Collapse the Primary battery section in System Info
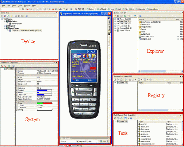Viewport: 184px width, 147px height. pos(17,103)
